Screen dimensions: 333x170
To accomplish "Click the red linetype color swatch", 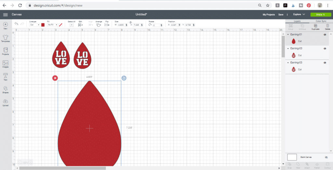I will 43,25.
